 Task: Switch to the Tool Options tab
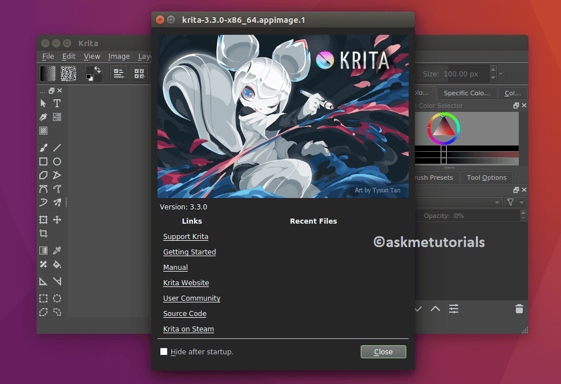(x=487, y=177)
